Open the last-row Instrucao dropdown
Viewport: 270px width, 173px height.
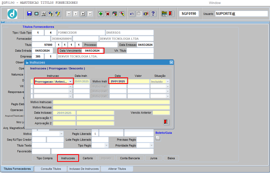pos(71,96)
